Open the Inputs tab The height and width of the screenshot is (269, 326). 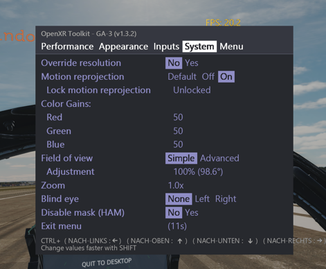point(166,46)
